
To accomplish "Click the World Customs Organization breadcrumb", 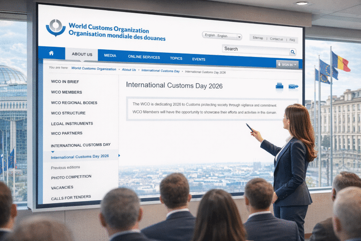I will point(93,68).
